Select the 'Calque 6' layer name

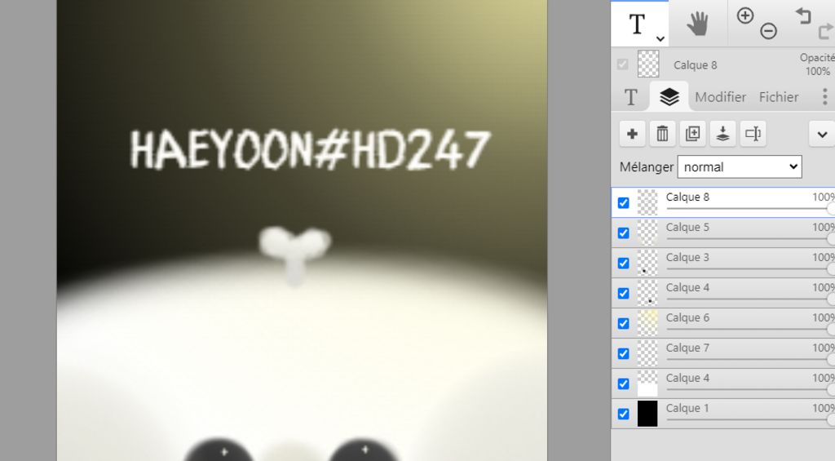pos(687,317)
